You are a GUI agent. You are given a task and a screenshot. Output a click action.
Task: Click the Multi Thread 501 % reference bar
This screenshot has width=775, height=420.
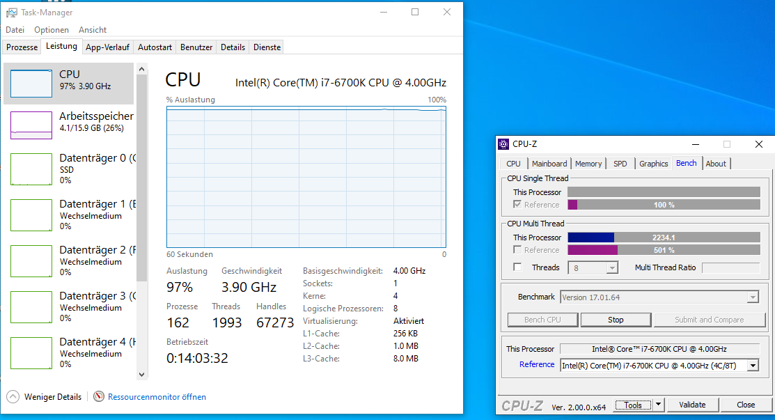[664, 250]
